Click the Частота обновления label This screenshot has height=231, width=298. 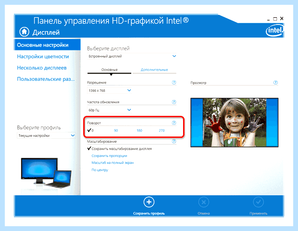point(103,102)
